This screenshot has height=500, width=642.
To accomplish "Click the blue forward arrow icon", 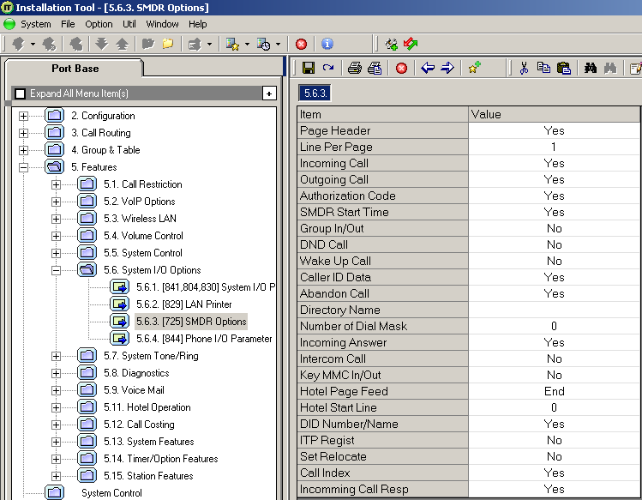I will tap(447, 68).
